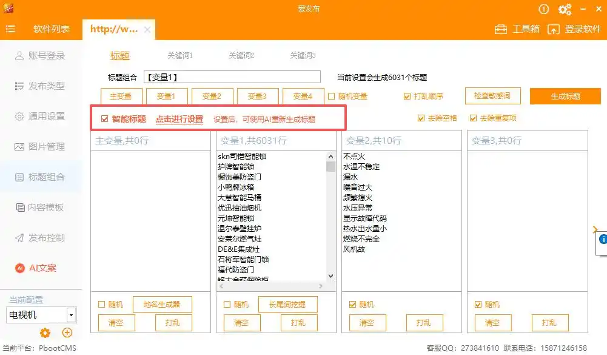Select 内容模板 in the sidebar
Image resolution: width=607 pixels, height=355 pixels.
pyautogui.click(x=41, y=208)
